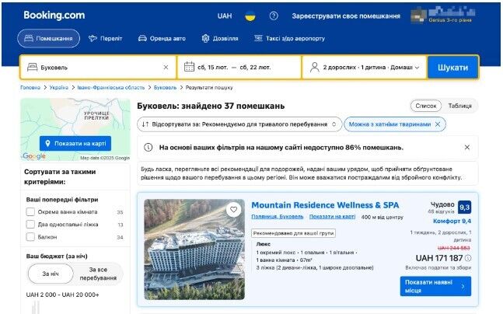Open the Головна breadcrumb link
This screenshot has height=314, width=503.
pyautogui.click(x=30, y=88)
